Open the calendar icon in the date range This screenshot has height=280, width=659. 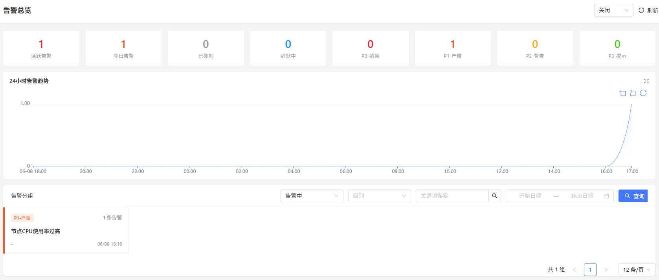(606, 196)
